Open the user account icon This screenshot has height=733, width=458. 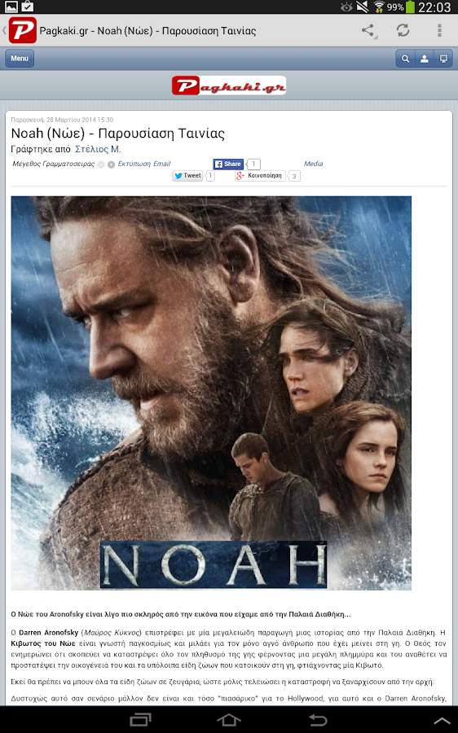pyautogui.click(x=425, y=59)
